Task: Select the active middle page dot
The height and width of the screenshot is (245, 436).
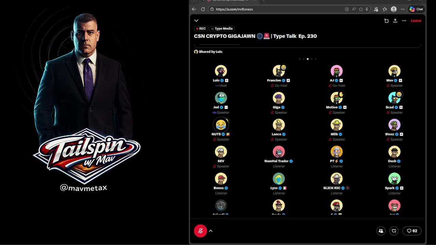Action: pyautogui.click(x=308, y=59)
